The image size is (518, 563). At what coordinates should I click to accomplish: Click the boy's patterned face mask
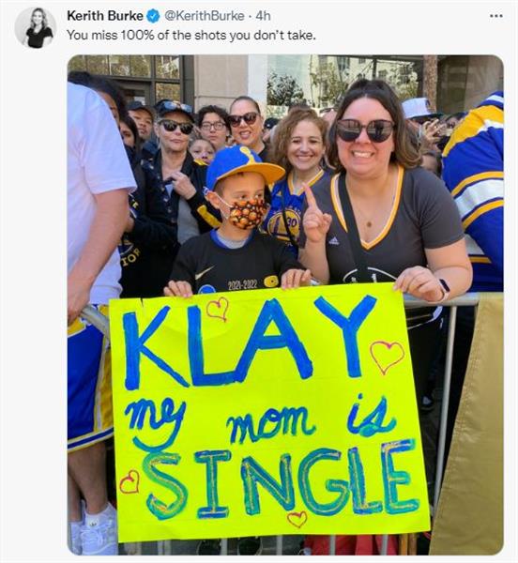(248, 213)
